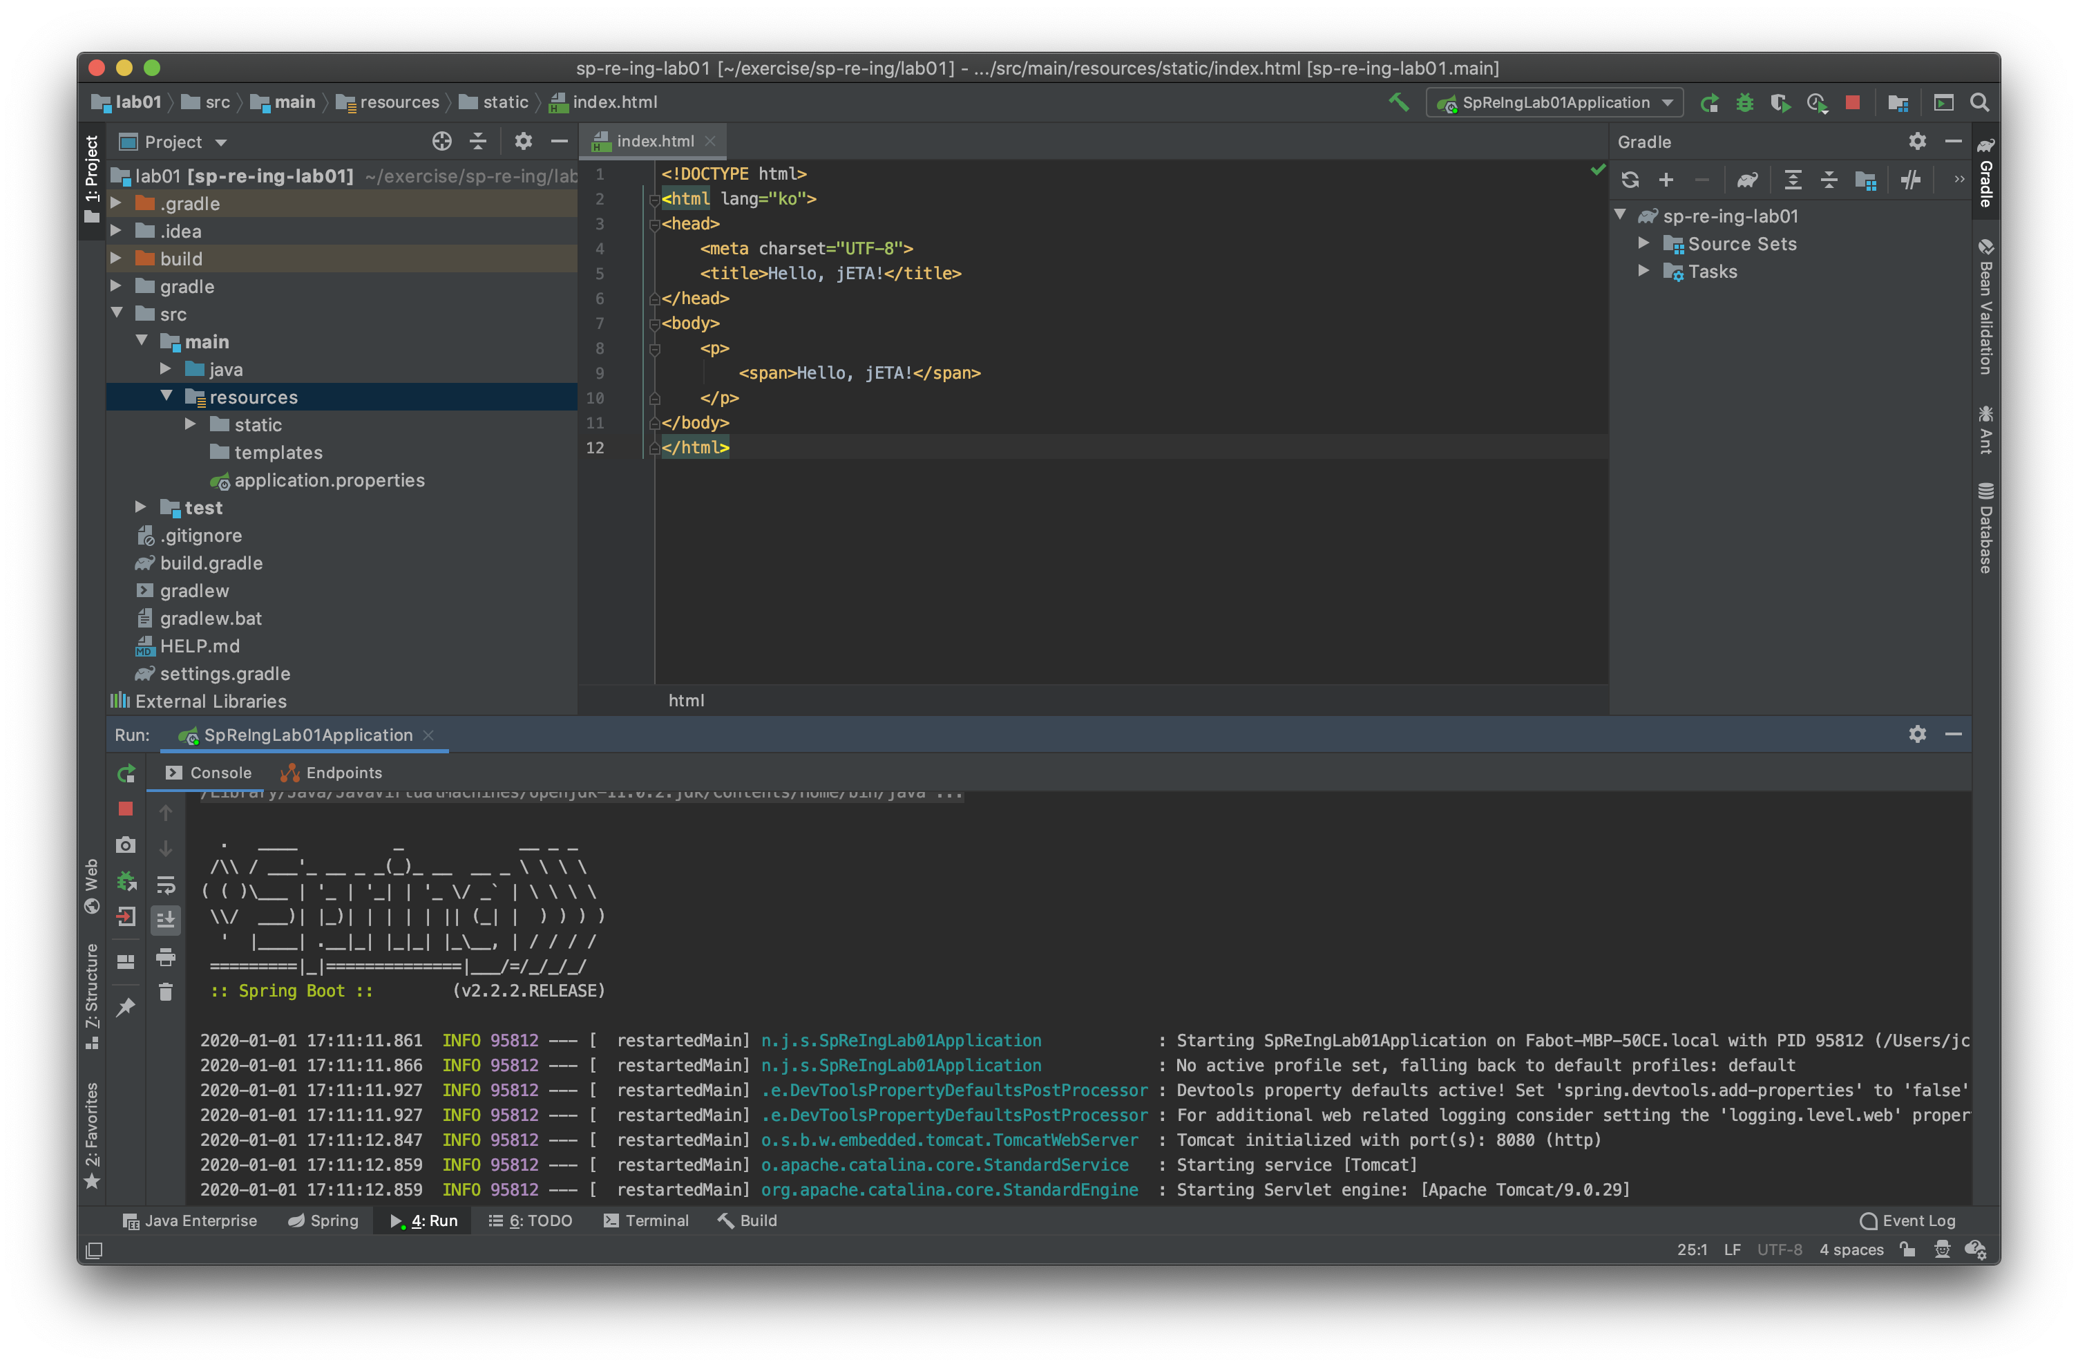Switch to the Endpoints tab

click(x=332, y=772)
